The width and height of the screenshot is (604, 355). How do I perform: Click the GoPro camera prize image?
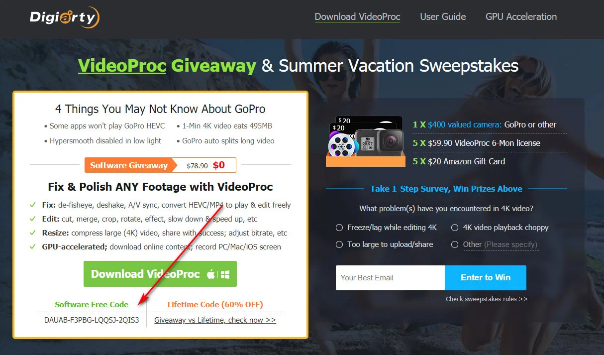[378, 142]
